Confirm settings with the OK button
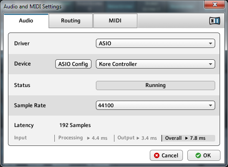This screenshot has width=228, height=167. pos(204,155)
